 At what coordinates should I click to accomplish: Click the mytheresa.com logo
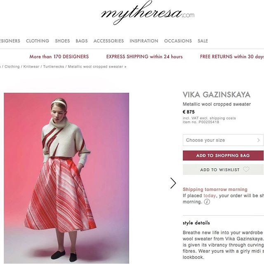click(x=148, y=13)
